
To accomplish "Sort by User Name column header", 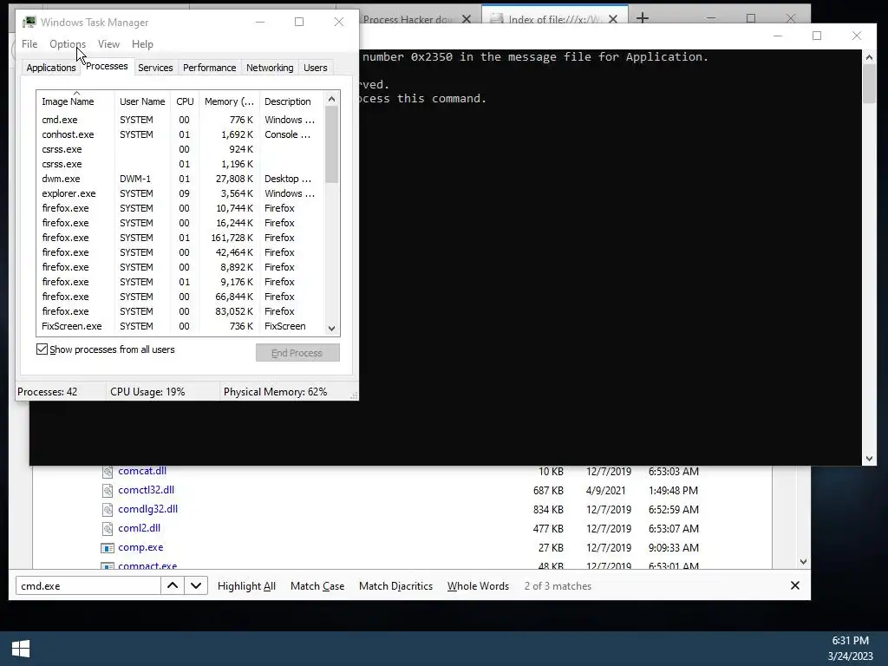I will pyautogui.click(x=142, y=101).
